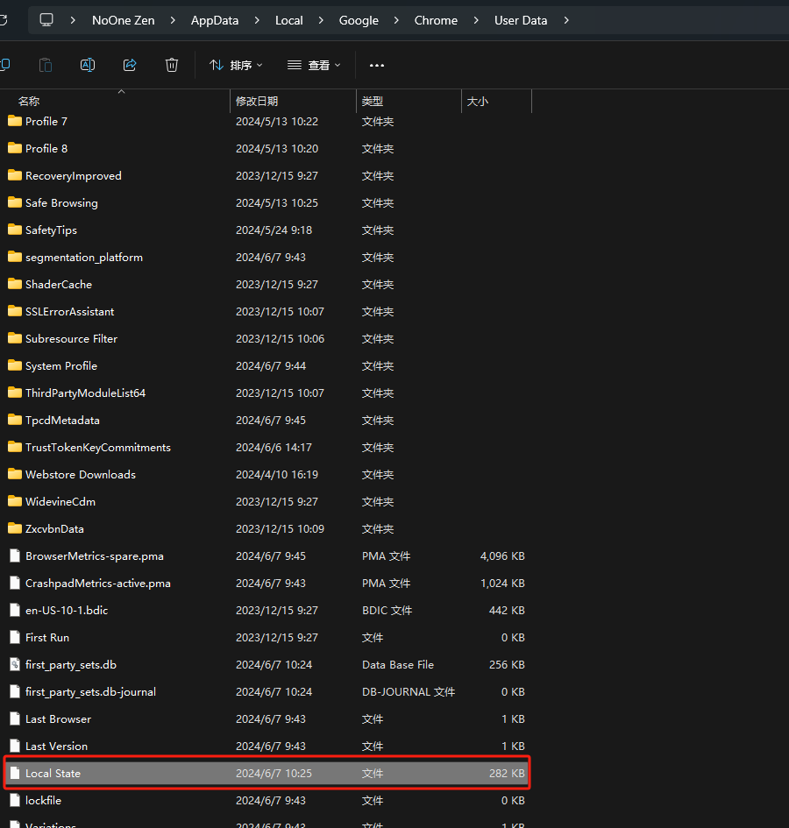Viewport: 789px width, 828px height.
Task: Go to Chrome folder in breadcrumb
Action: 436,20
